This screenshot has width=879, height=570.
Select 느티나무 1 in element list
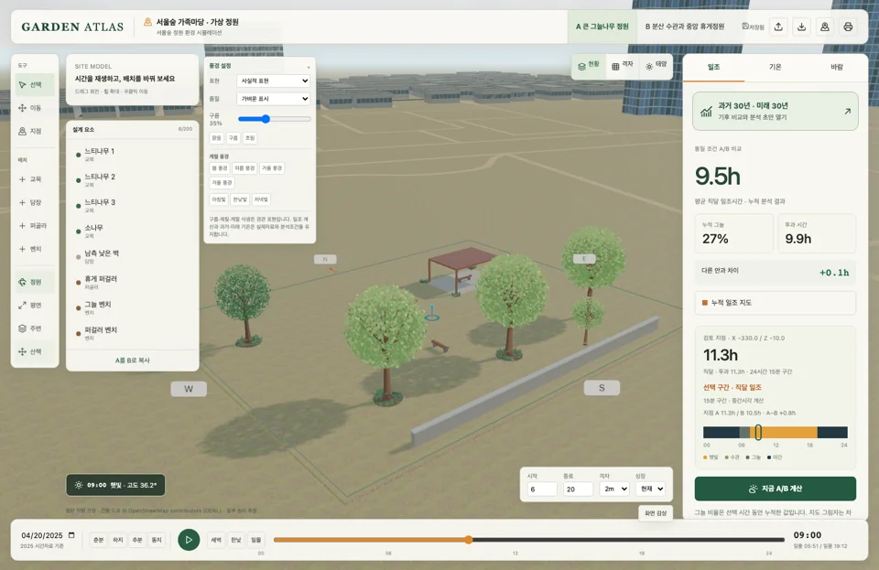point(132,155)
